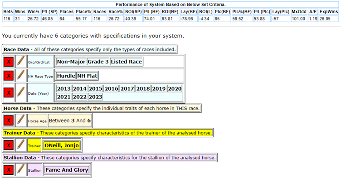This screenshot has width=341, height=183.
Task: Click the MxOdd column header
Action: click(x=299, y=12)
